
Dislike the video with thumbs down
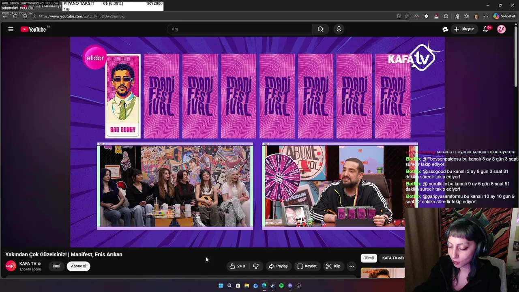click(256, 266)
